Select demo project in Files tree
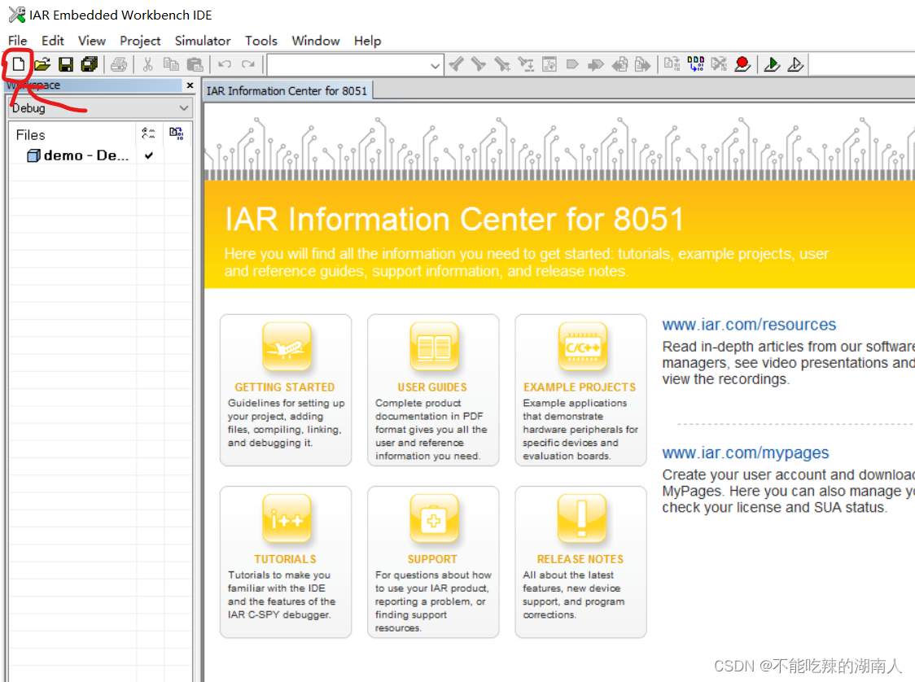 (x=85, y=155)
